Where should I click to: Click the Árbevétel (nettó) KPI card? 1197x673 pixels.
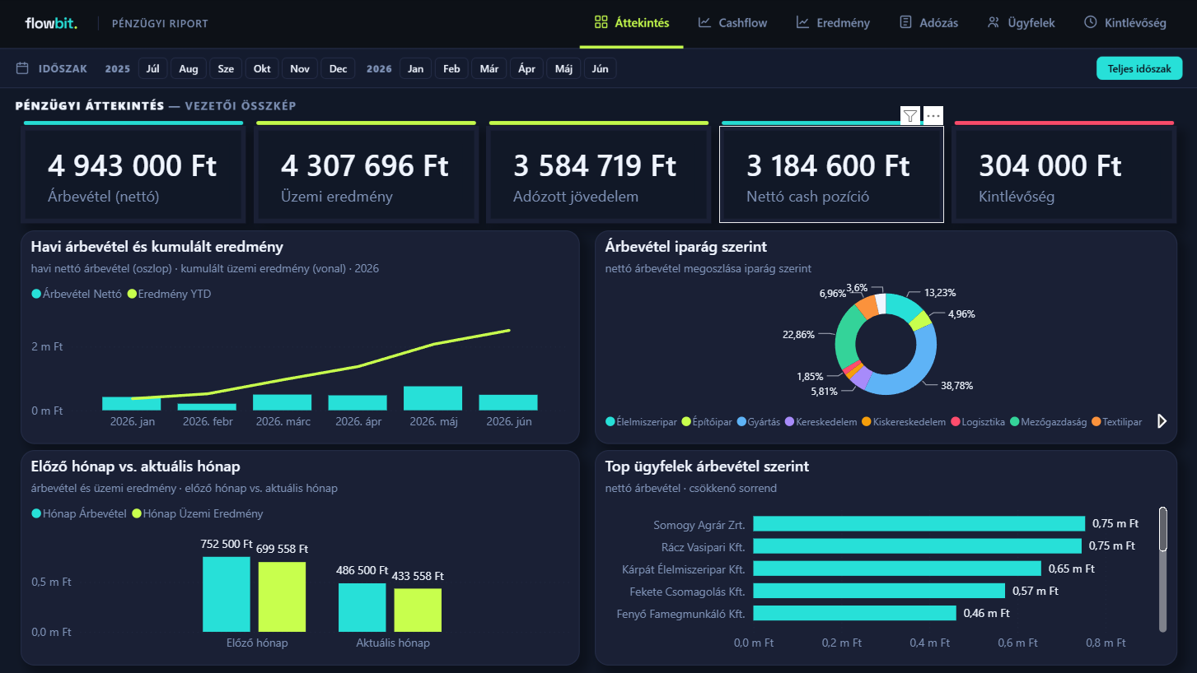(134, 174)
